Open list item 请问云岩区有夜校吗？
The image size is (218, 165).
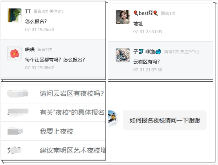coord(53,93)
